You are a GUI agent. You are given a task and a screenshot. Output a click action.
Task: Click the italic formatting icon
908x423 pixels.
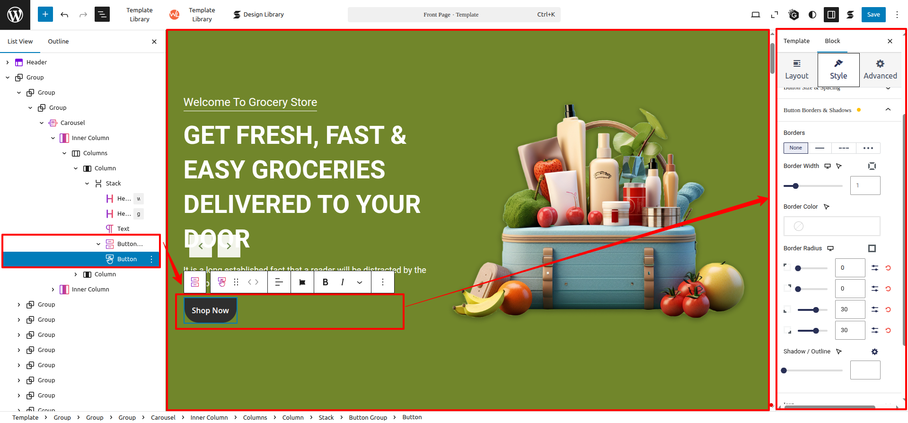click(342, 282)
